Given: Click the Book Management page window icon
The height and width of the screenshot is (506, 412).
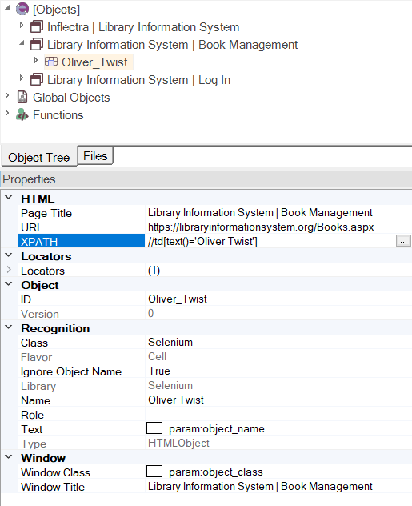Looking at the screenshot, I should 37,45.
